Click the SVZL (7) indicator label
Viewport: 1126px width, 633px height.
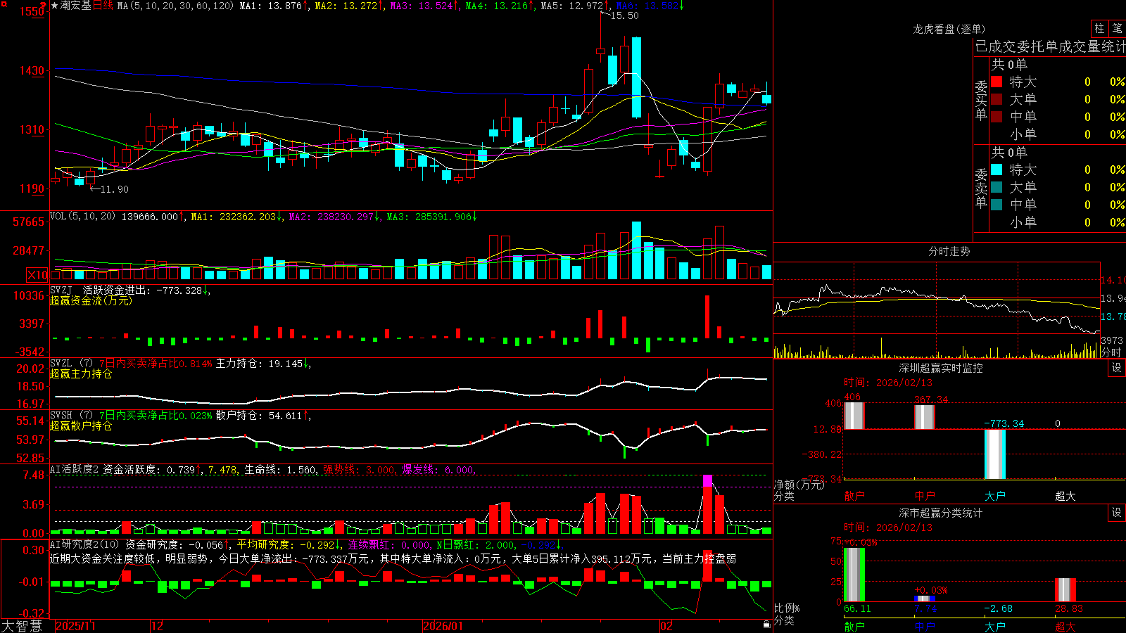click(x=71, y=364)
